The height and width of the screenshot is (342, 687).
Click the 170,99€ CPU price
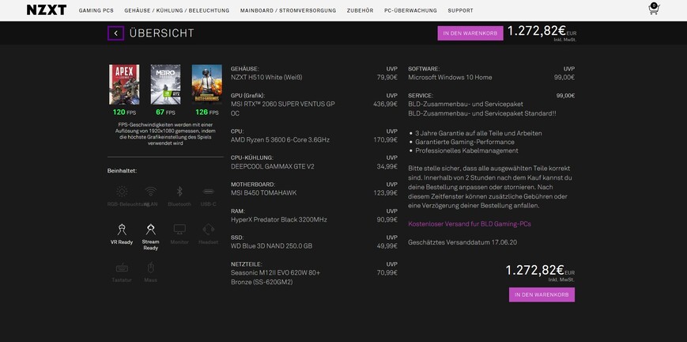click(x=386, y=140)
